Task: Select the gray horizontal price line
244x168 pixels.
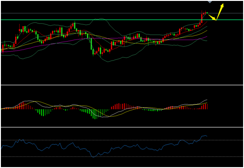Action: pos(122,13)
